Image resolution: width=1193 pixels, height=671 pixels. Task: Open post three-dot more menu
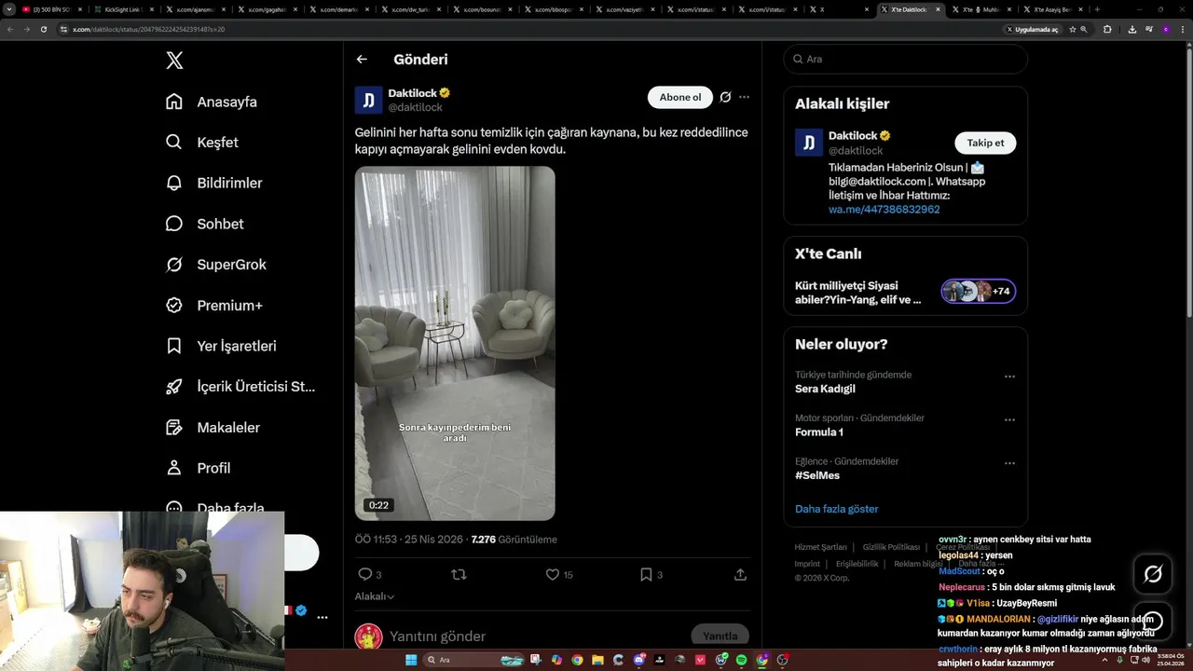pyautogui.click(x=744, y=97)
